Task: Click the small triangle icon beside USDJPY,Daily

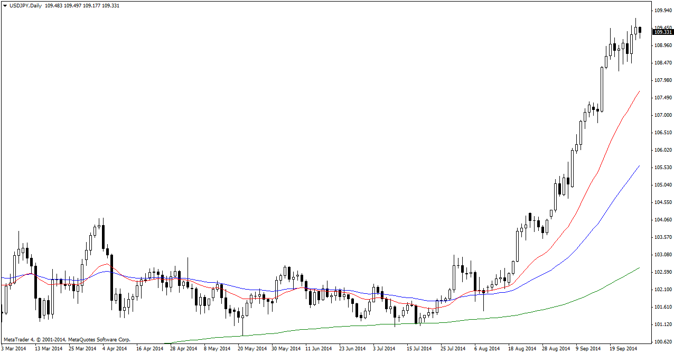Action: coord(4,5)
